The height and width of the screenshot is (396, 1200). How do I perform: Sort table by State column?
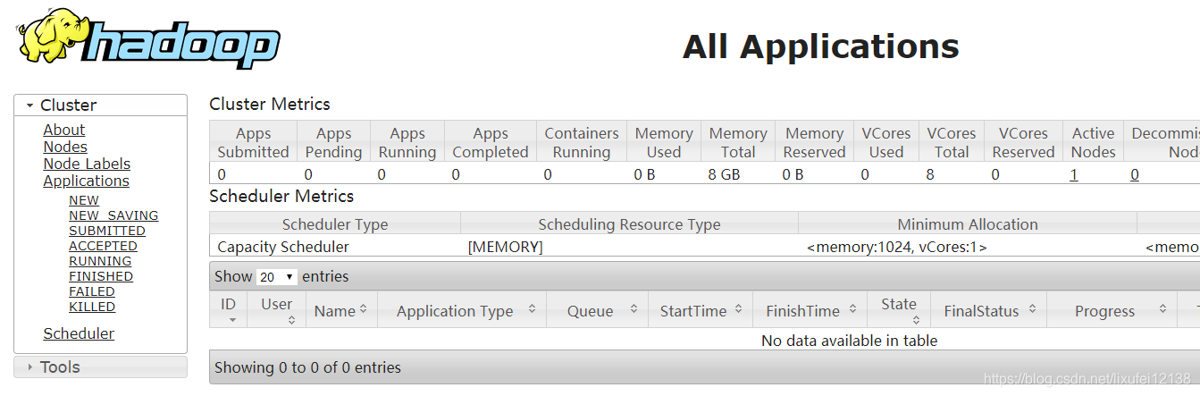pyautogui.click(x=899, y=310)
